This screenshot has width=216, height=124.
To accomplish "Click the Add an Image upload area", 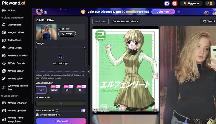I will coord(60,59).
